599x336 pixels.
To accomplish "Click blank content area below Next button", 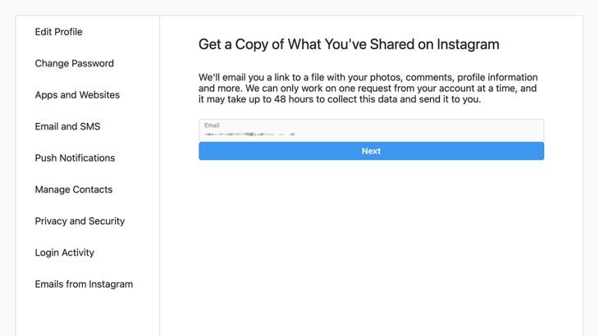I will (371, 246).
